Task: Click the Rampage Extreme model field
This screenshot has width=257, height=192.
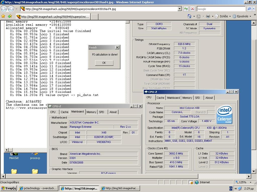Action: tap(91, 127)
